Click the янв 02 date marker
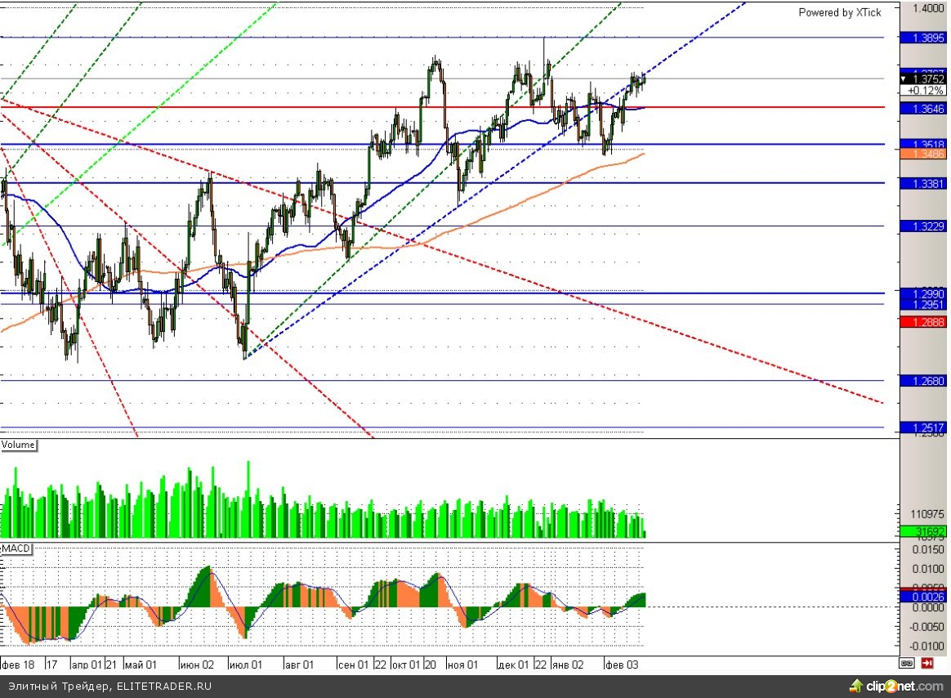Image resolution: width=951 pixels, height=698 pixels. 568,664
